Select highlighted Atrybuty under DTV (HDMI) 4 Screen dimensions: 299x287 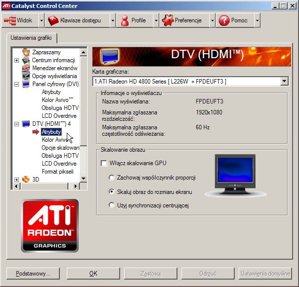[51, 132]
